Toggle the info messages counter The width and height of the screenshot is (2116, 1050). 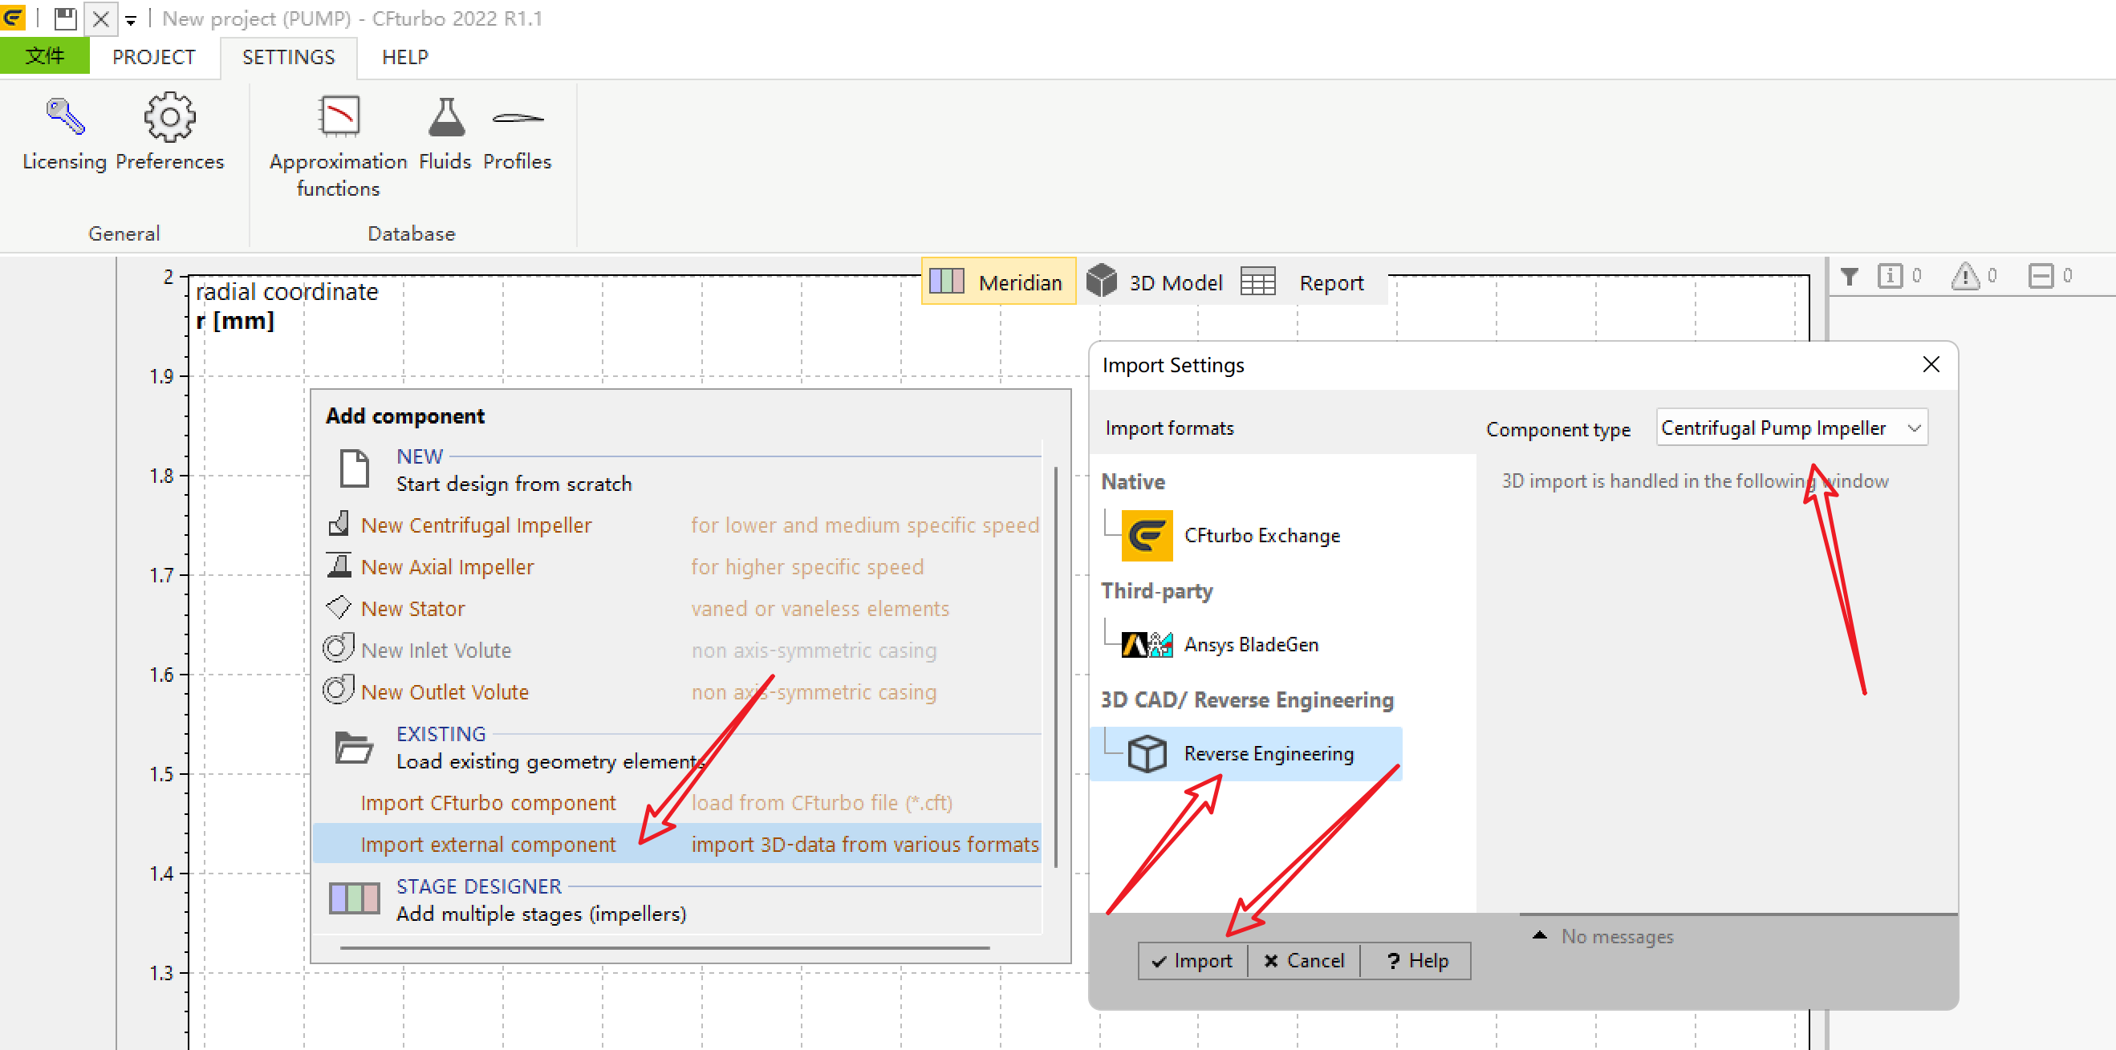click(x=1900, y=277)
